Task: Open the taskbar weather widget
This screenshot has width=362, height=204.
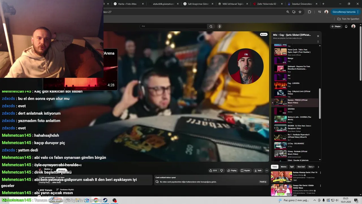Action: tap(294, 200)
